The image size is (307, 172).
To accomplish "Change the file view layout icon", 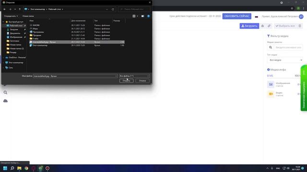I will click(x=134, y=16).
